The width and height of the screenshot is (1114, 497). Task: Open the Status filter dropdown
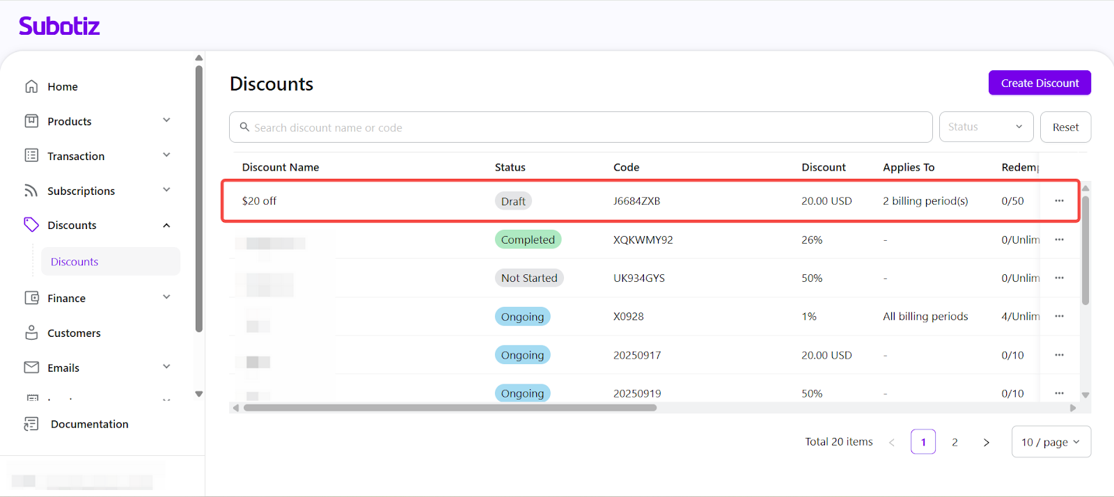click(x=984, y=127)
